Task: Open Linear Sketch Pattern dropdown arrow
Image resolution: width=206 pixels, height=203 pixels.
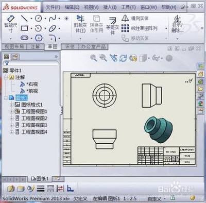Action: 166,28
